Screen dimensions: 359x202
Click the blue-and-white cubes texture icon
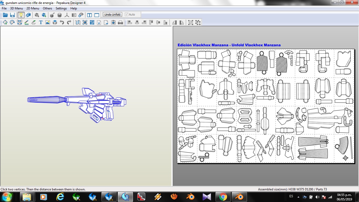[x=28, y=15]
